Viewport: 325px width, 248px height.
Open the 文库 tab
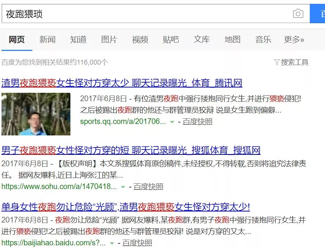(x=202, y=39)
